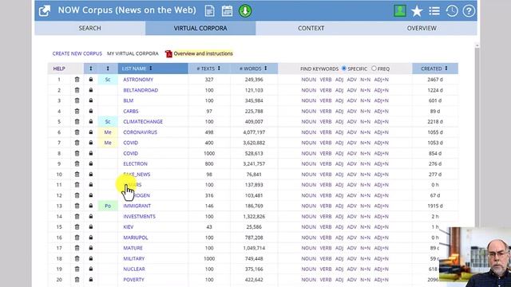Switch to the CONTEXT tab
Screen dimensions: 511x287
(x=311, y=29)
